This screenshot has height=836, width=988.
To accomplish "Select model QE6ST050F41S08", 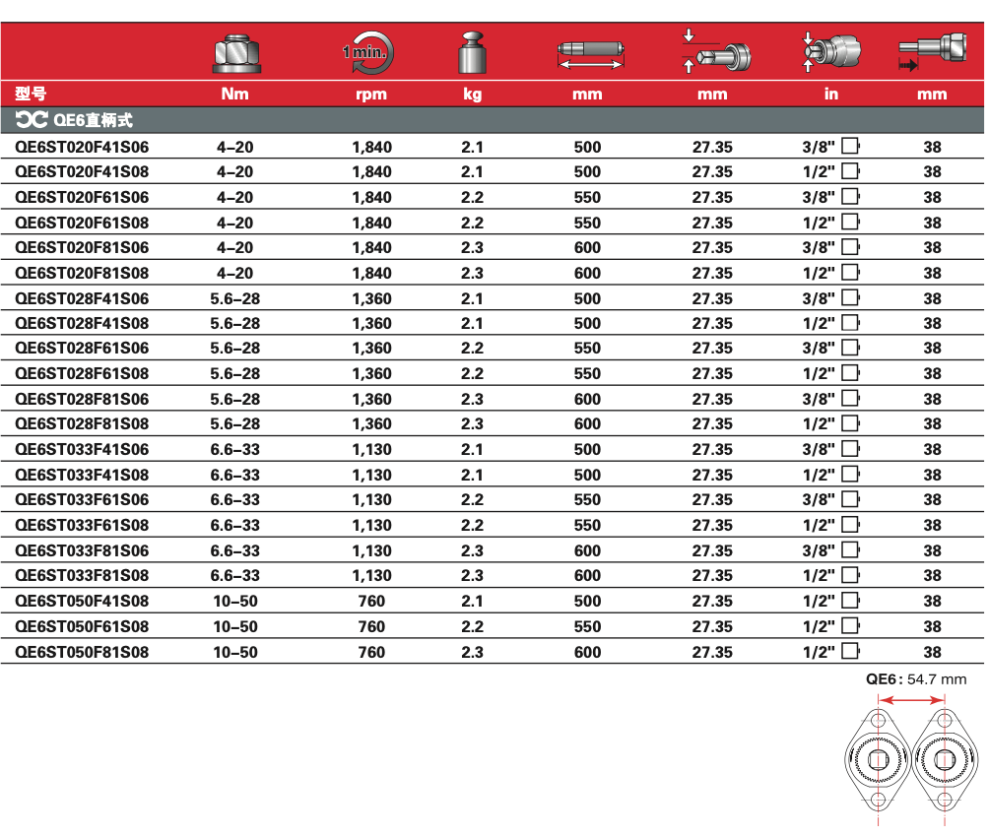I will (83, 601).
